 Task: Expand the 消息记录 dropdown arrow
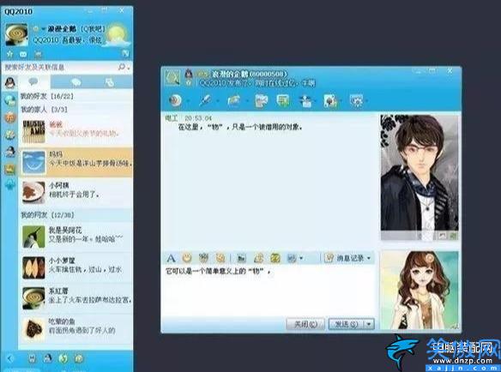(x=369, y=258)
